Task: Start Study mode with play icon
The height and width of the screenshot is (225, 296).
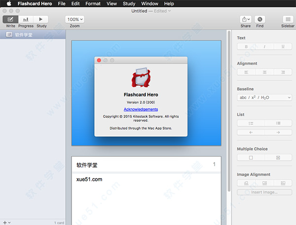Action: pyautogui.click(x=41, y=19)
